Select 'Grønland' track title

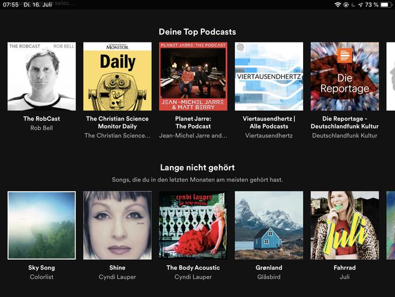[x=269, y=268]
